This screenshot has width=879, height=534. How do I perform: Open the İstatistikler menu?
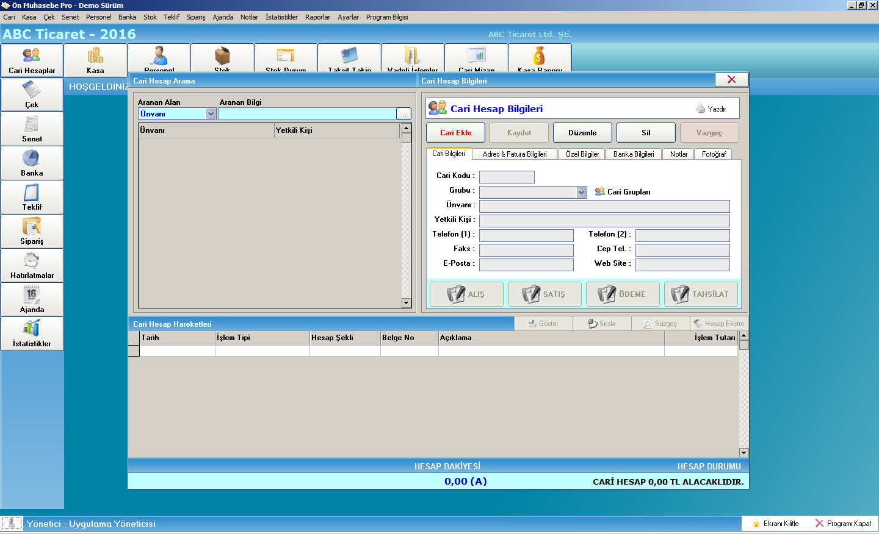(x=281, y=17)
